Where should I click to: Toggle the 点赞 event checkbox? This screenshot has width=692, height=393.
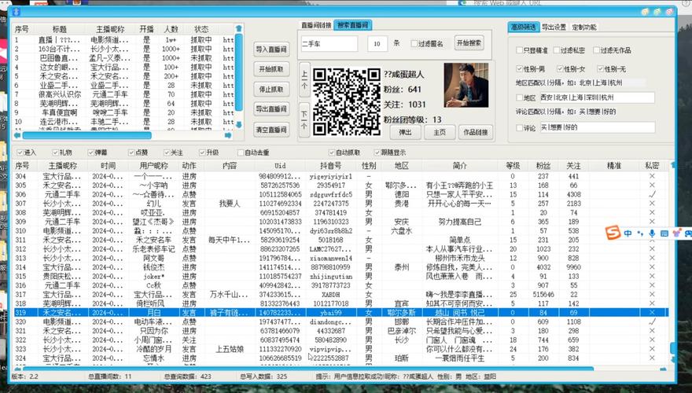click(x=131, y=152)
